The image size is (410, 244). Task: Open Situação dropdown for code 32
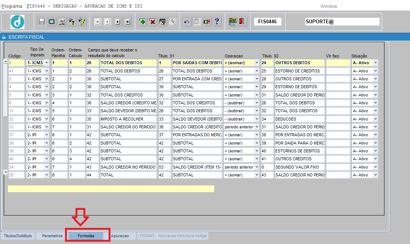(375, 119)
